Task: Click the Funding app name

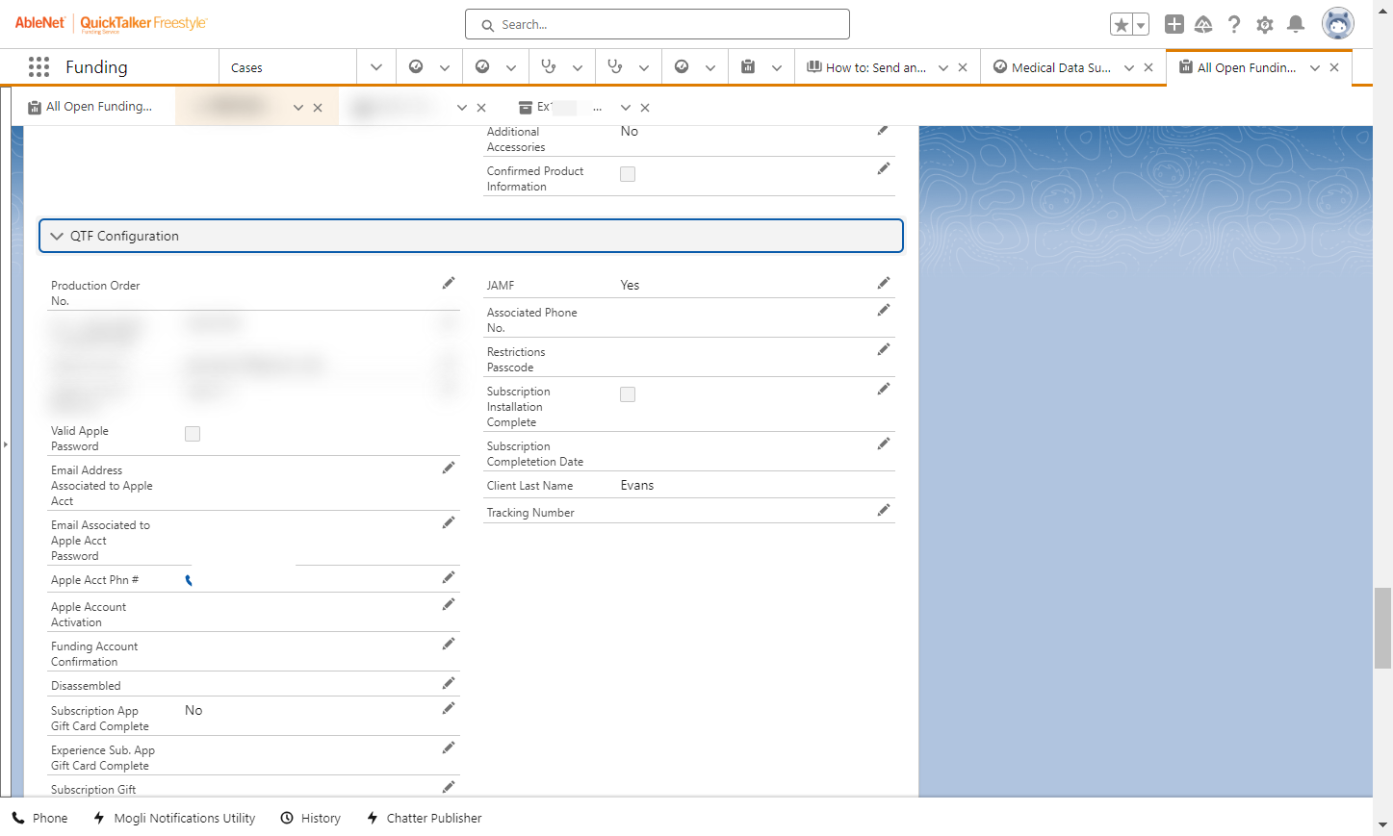Action: pyautogui.click(x=96, y=66)
